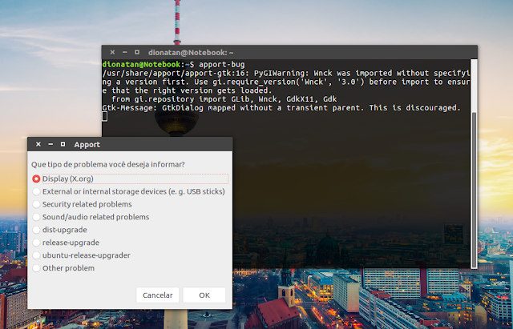Minimize the terminal window

pos(125,52)
